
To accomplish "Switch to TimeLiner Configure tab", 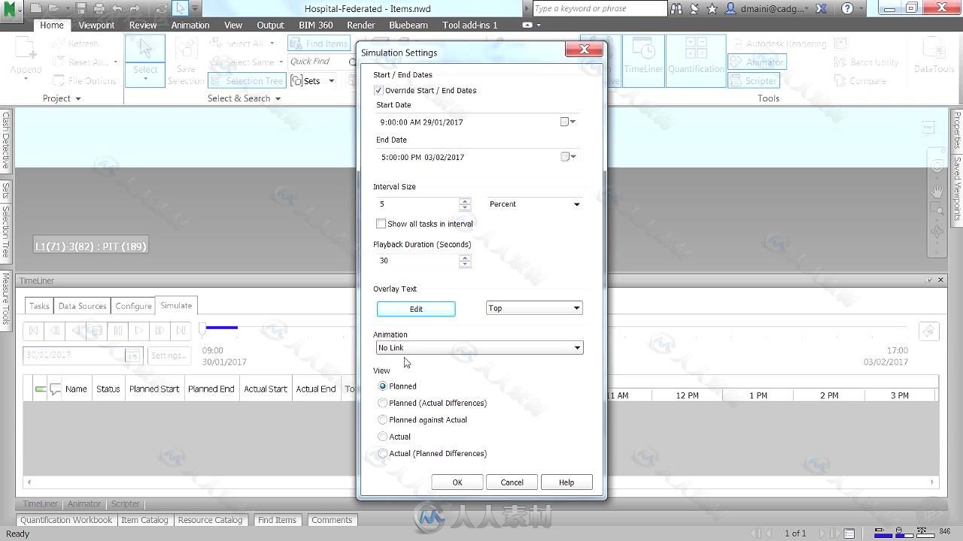I will pyautogui.click(x=133, y=306).
